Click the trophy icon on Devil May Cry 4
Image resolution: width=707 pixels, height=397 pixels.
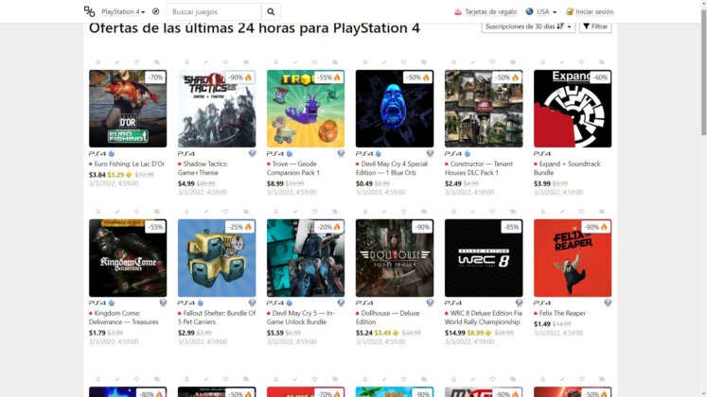pyautogui.click(x=430, y=153)
